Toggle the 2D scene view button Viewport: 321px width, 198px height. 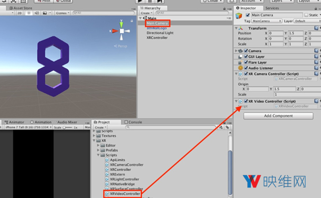point(20,13)
